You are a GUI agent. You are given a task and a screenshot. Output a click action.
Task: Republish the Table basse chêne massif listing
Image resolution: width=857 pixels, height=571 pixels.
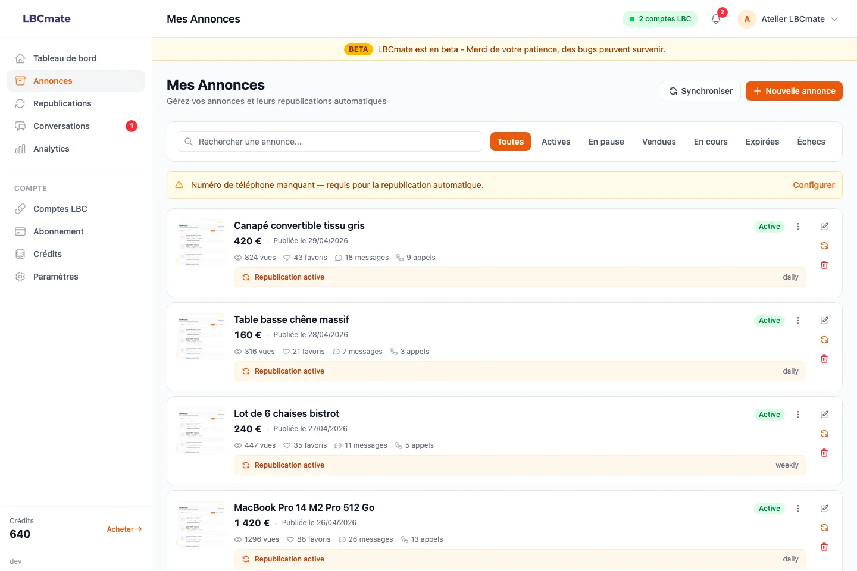[824, 340]
